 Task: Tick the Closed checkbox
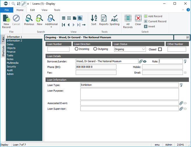160,49
